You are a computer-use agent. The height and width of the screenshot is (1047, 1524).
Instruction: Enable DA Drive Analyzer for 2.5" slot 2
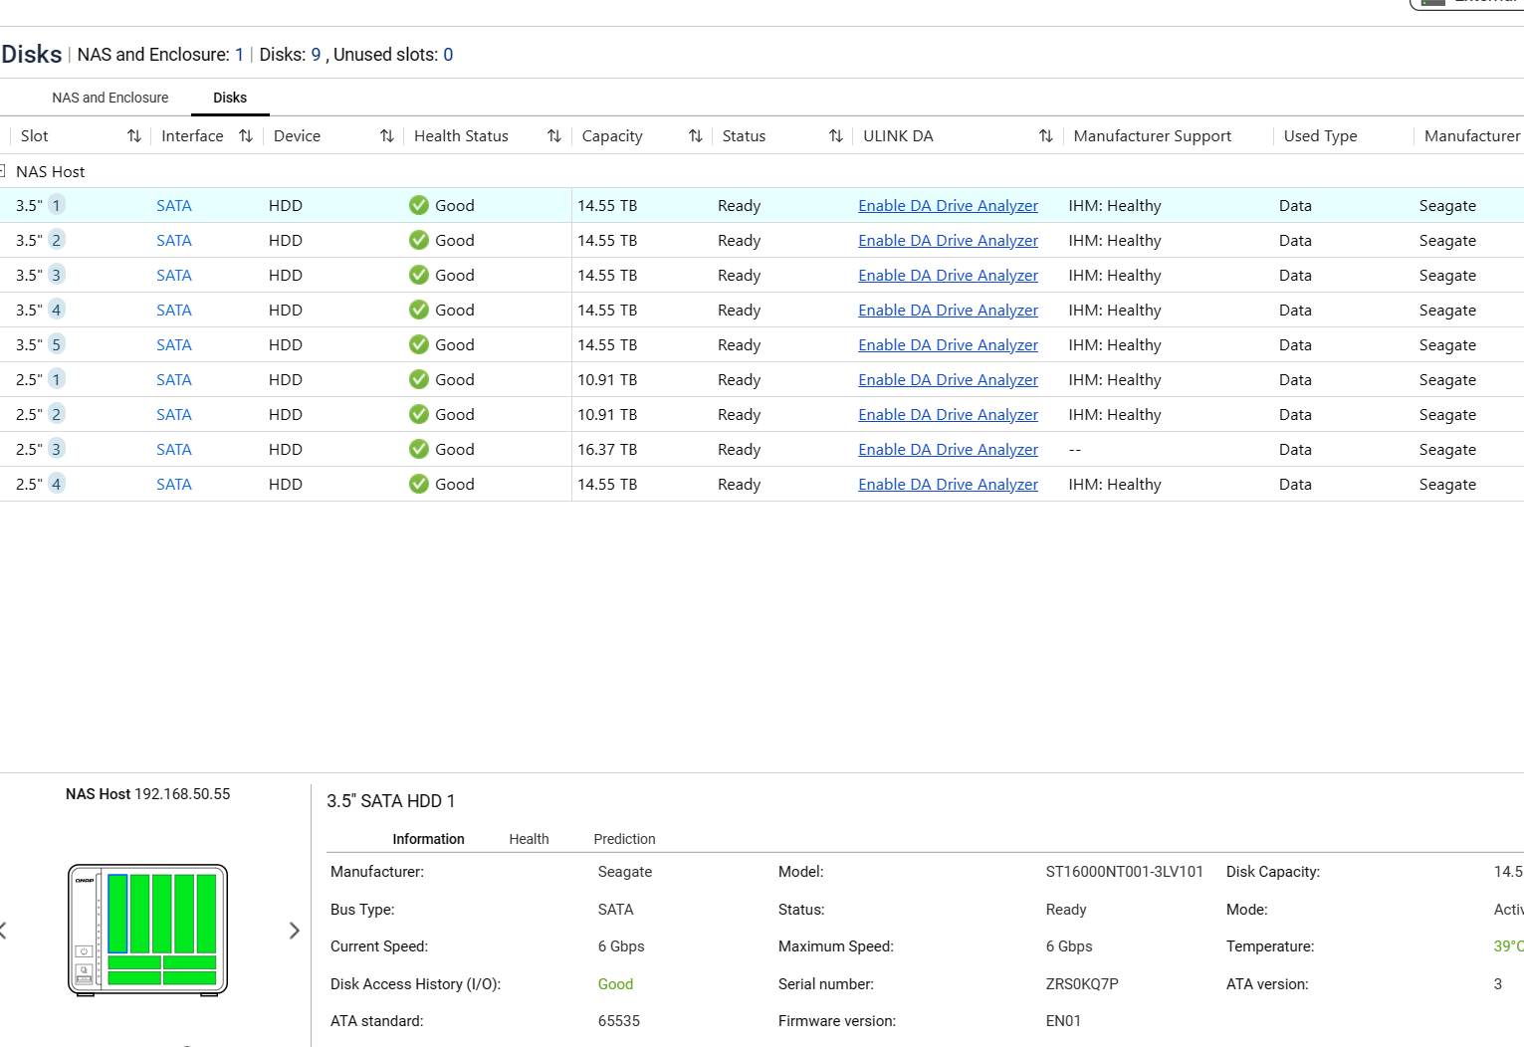coord(948,415)
